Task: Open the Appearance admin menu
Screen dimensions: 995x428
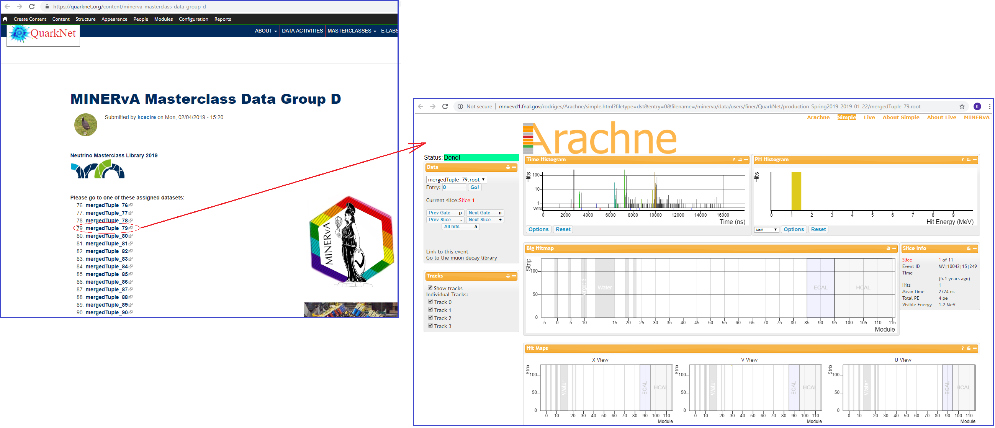Action: pos(115,19)
